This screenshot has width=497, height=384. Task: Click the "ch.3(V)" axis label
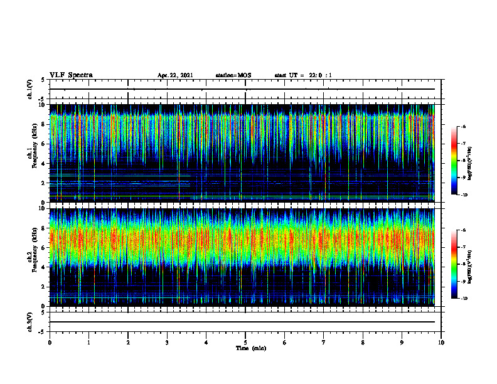click(x=30, y=322)
